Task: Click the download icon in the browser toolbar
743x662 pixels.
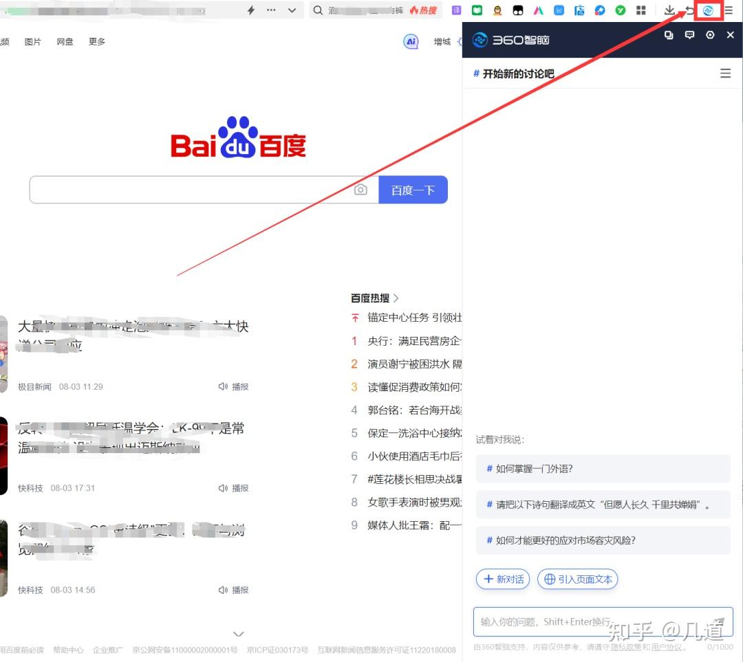Action: click(x=669, y=10)
